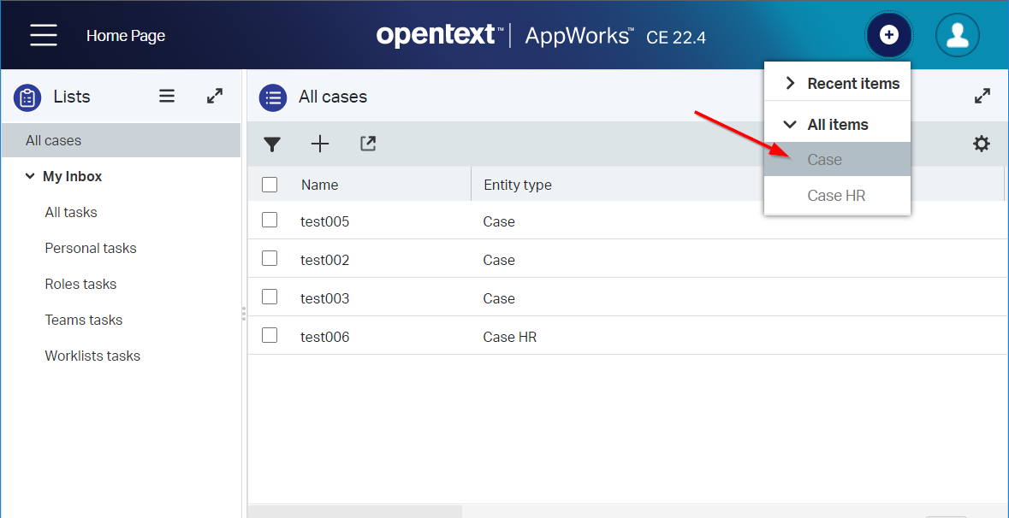Choose Case from the create menu
Image resolution: width=1009 pixels, height=518 pixels.
[825, 160]
